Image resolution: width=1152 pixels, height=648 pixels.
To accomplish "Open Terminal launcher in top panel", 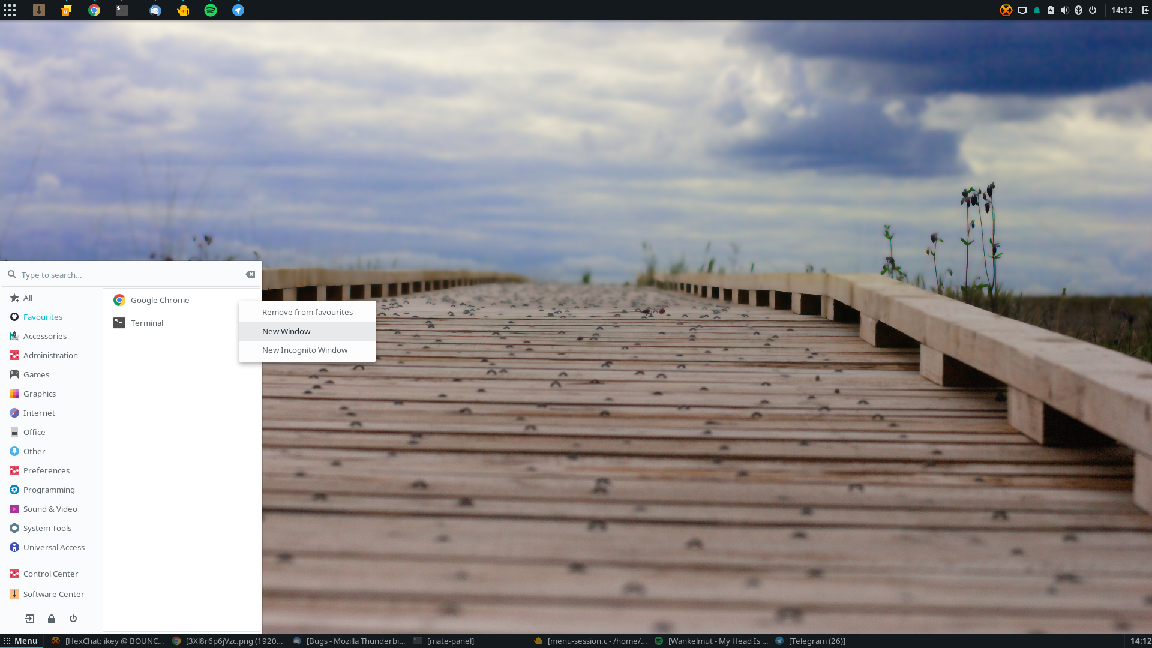I will pyautogui.click(x=122, y=10).
